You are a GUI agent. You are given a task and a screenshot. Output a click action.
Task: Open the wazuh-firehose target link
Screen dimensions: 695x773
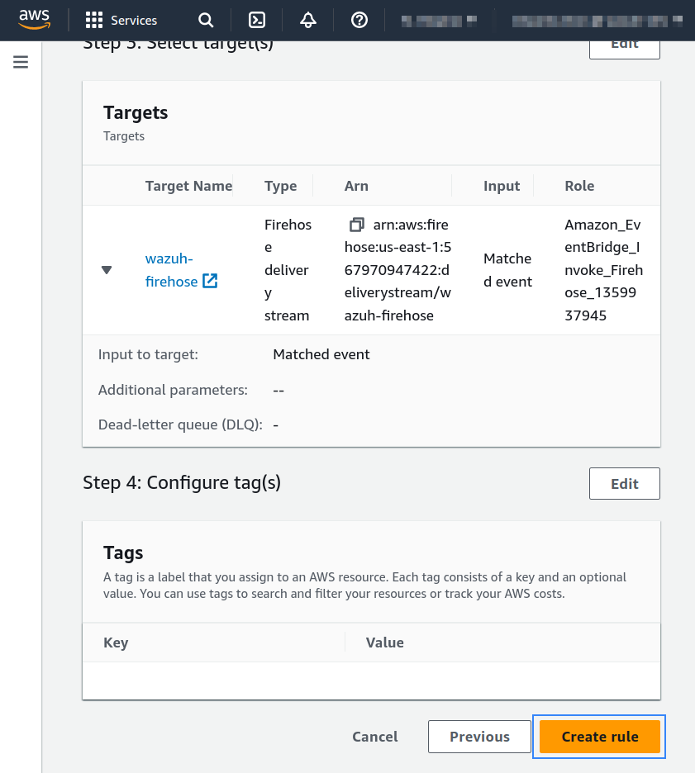click(171, 270)
